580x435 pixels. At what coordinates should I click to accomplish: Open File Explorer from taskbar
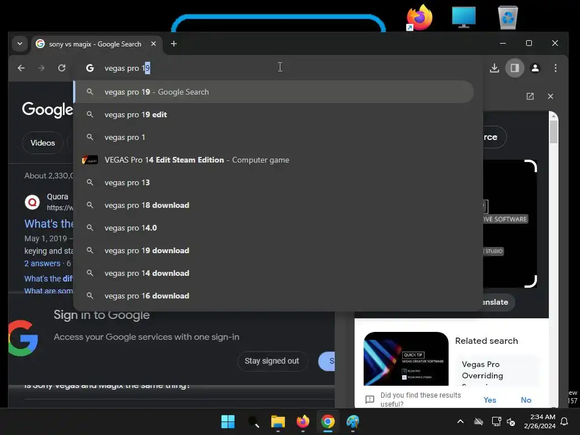(x=278, y=421)
